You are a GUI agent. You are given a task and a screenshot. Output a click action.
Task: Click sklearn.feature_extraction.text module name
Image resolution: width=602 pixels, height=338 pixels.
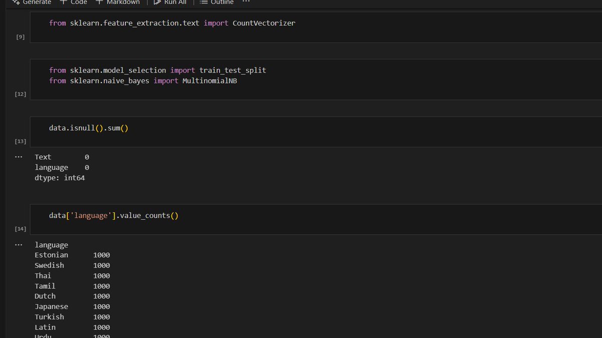click(134, 23)
